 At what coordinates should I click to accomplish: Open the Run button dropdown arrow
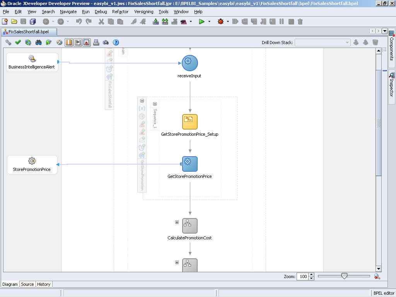click(209, 22)
